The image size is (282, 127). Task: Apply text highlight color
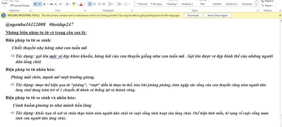74,4
